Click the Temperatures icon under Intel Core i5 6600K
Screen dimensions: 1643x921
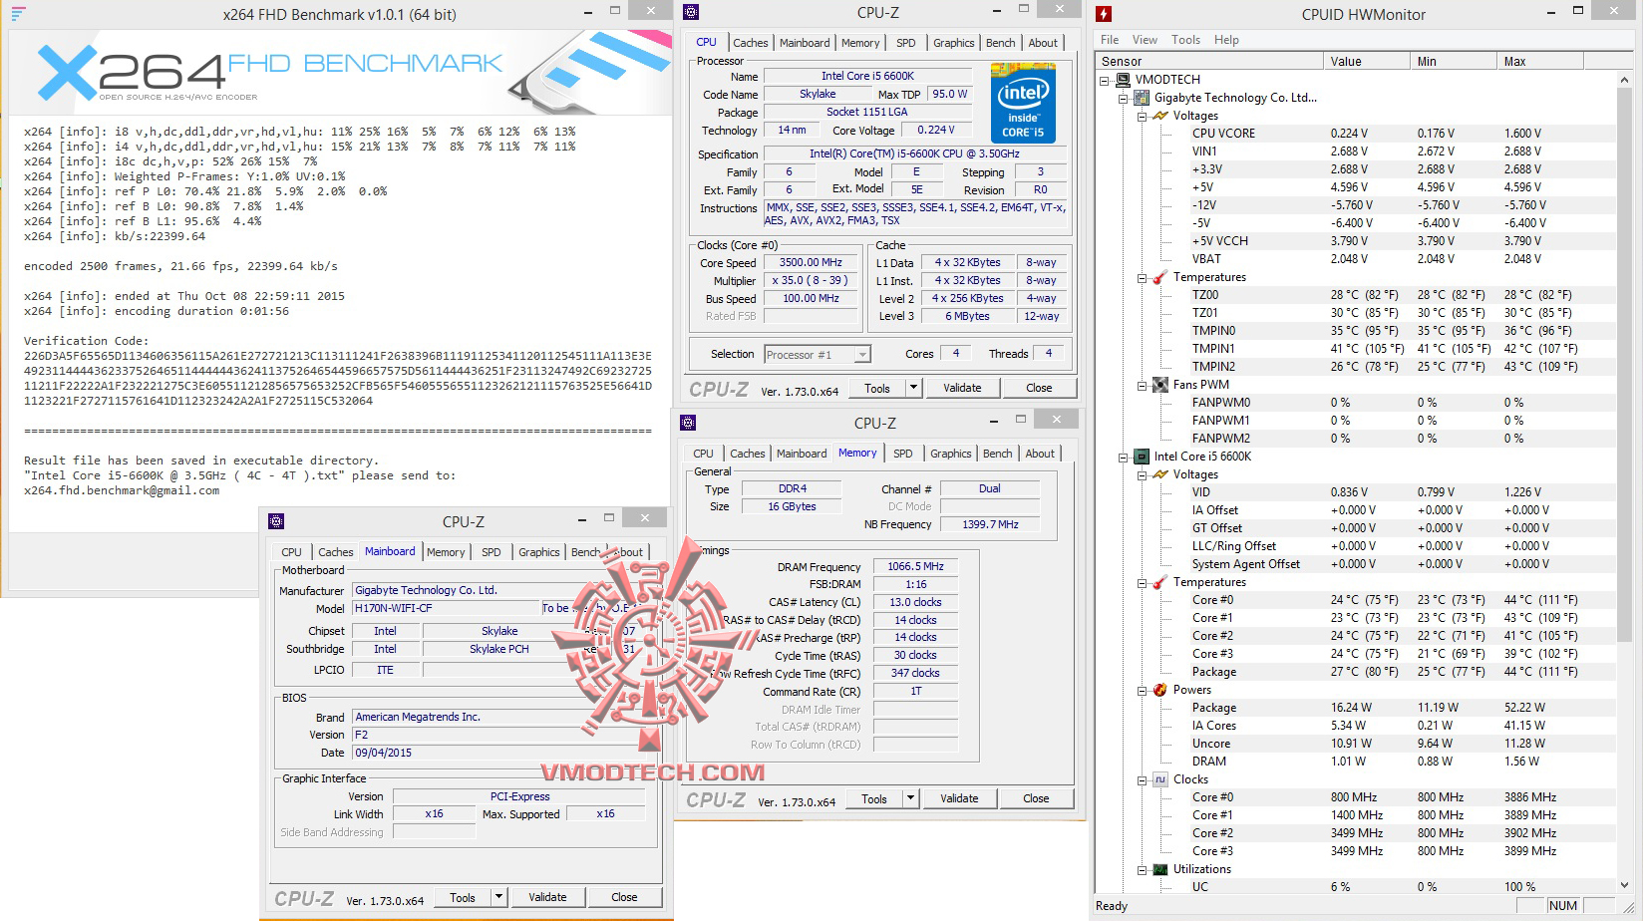1160,582
